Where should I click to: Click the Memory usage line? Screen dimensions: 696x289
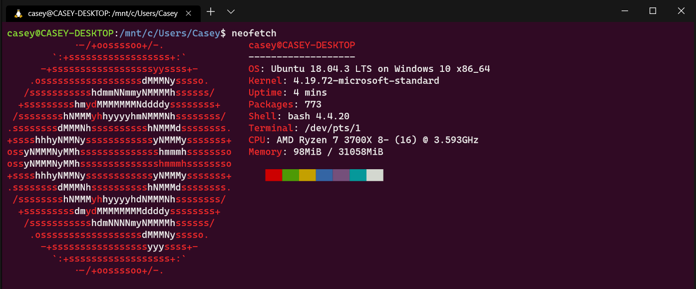(x=316, y=152)
